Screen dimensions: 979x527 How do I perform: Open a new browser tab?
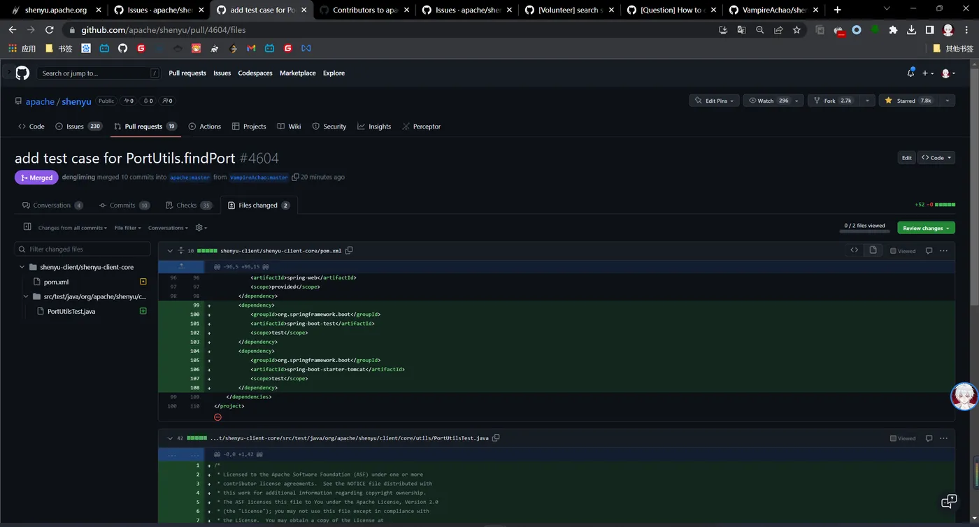coord(837,10)
